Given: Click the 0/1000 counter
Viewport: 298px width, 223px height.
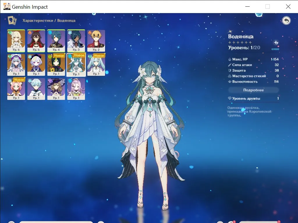Looking at the screenshot, I should point(275,49).
